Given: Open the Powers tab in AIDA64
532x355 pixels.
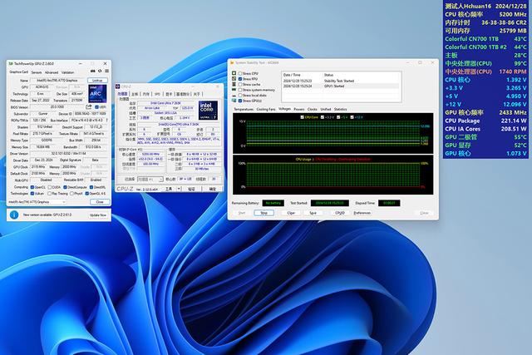Looking at the screenshot, I should point(299,109).
